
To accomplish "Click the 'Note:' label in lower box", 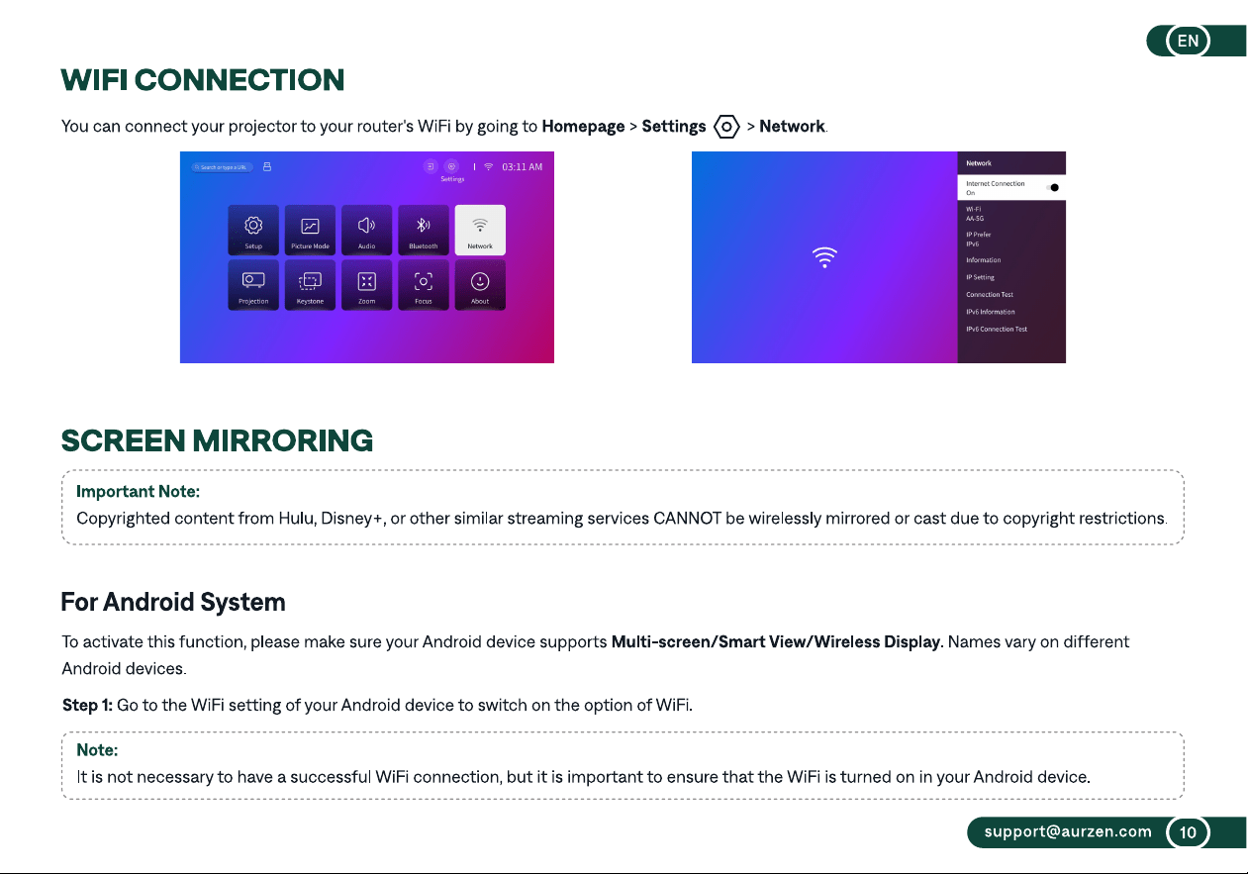I will click(97, 751).
